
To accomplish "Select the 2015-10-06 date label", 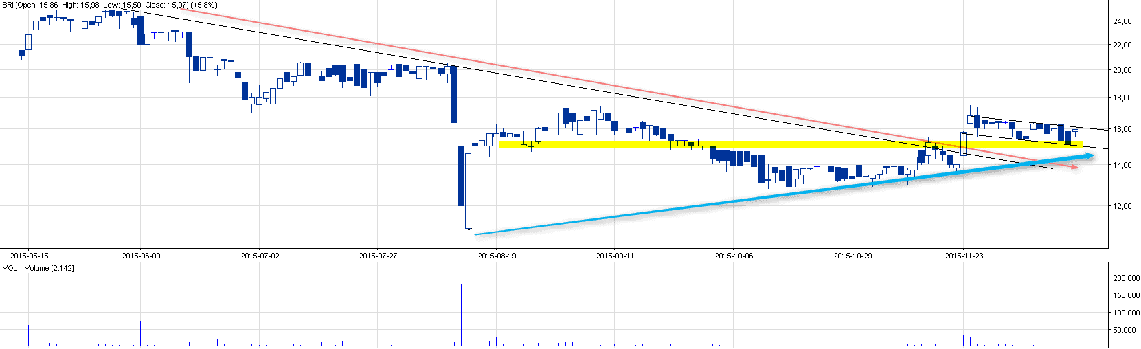I will pos(734,256).
